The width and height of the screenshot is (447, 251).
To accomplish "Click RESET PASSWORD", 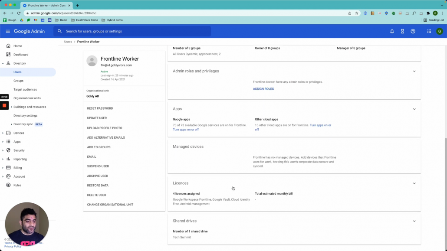I will click(x=100, y=108).
